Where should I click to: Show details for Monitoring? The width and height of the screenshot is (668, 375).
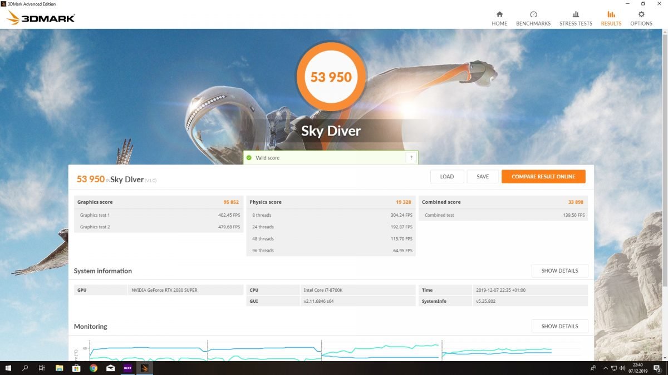pyautogui.click(x=559, y=326)
